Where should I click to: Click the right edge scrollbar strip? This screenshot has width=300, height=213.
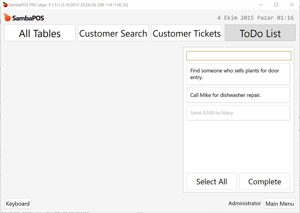299,116
